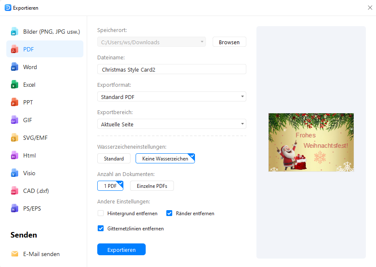Image resolution: width=376 pixels, height=267 pixels.
Task: Disable Ränder entfernen
Action: pyautogui.click(x=169, y=213)
